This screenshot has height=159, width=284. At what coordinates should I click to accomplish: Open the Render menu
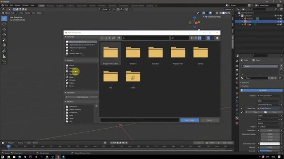(x=18, y=5)
